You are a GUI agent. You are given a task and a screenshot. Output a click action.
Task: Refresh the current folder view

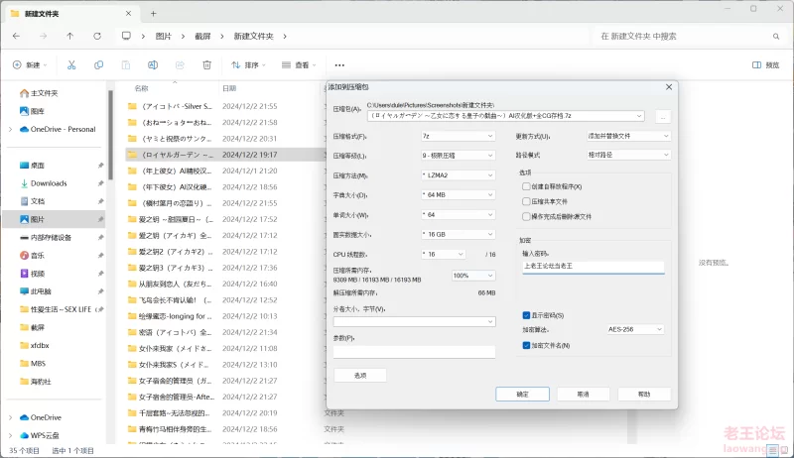[x=97, y=36]
